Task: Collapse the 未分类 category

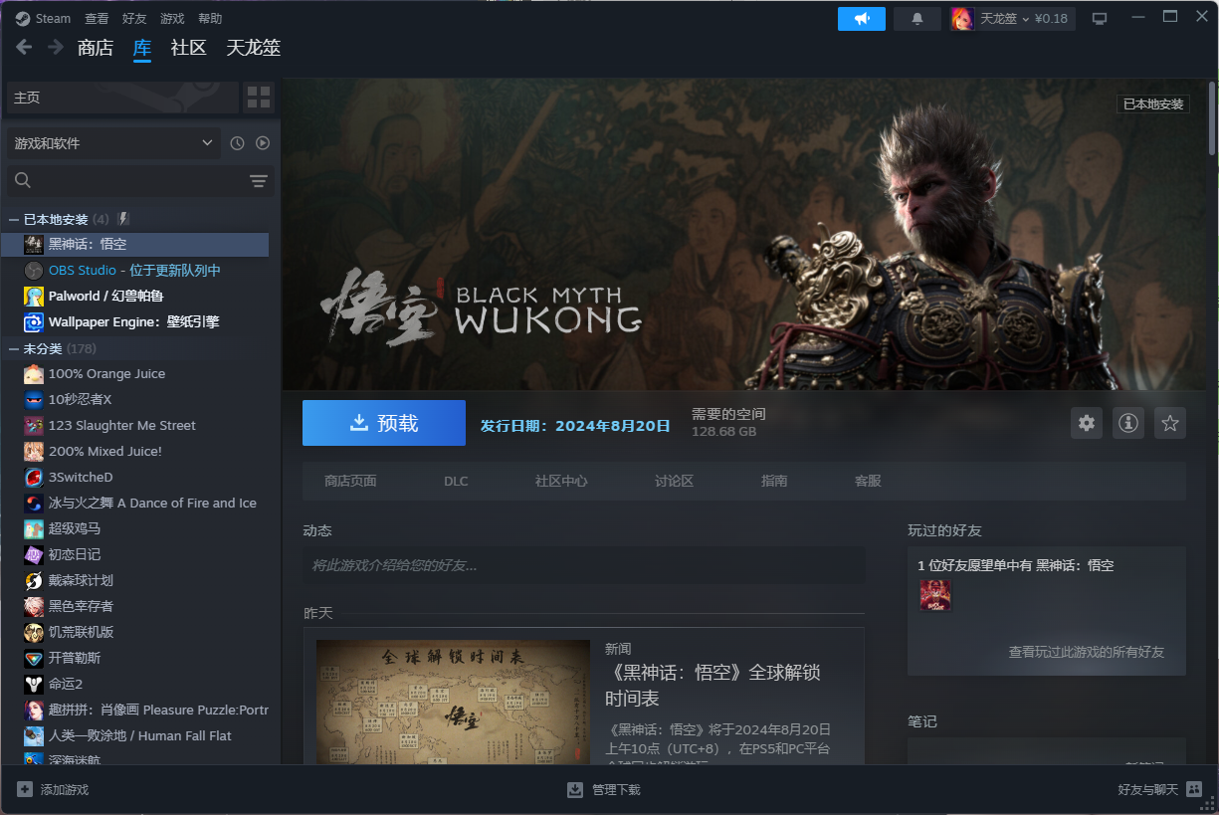Action: pyautogui.click(x=14, y=348)
